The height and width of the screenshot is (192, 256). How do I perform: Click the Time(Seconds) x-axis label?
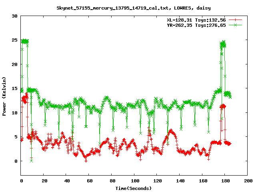134,188
